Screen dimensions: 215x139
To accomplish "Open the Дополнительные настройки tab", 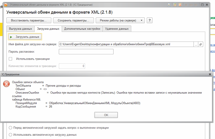I will click(x=82, y=29).
